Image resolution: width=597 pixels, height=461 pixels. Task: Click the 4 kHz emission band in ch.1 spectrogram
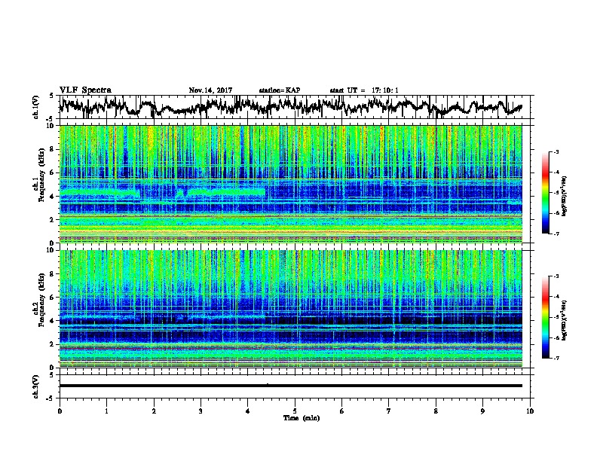[x=163, y=191]
